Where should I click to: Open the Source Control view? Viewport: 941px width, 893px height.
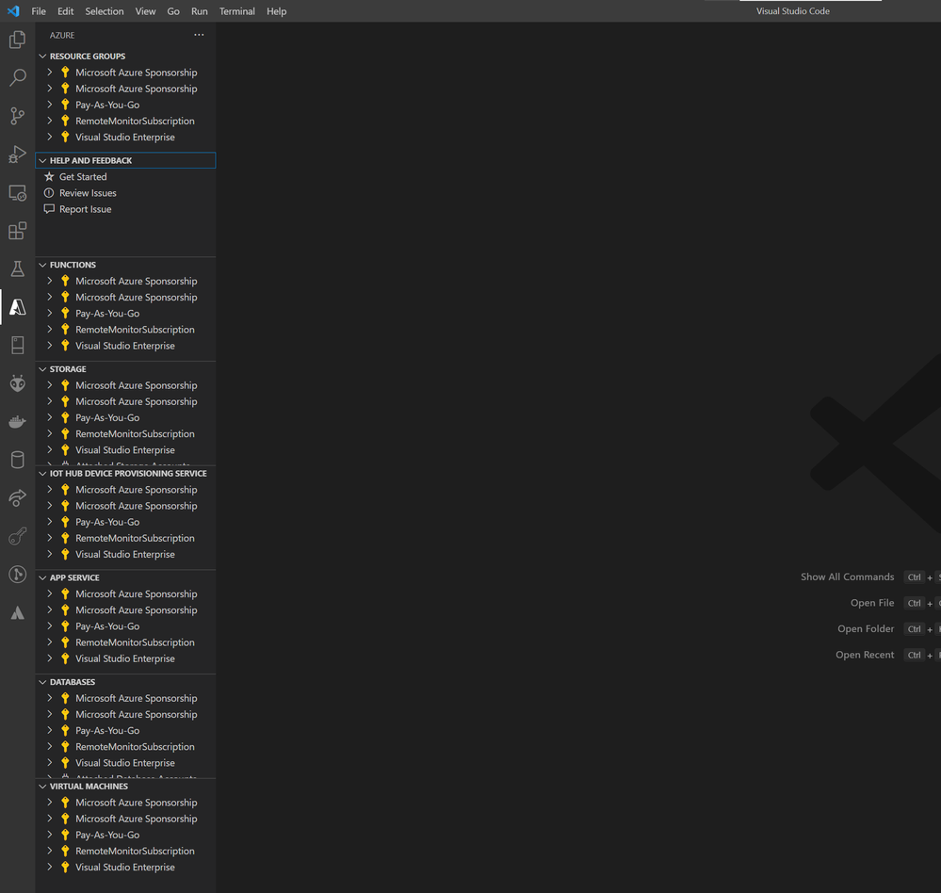(x=17, y=116)
